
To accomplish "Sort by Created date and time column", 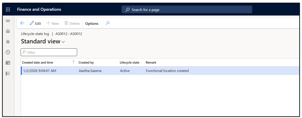I will pos(37,62).
